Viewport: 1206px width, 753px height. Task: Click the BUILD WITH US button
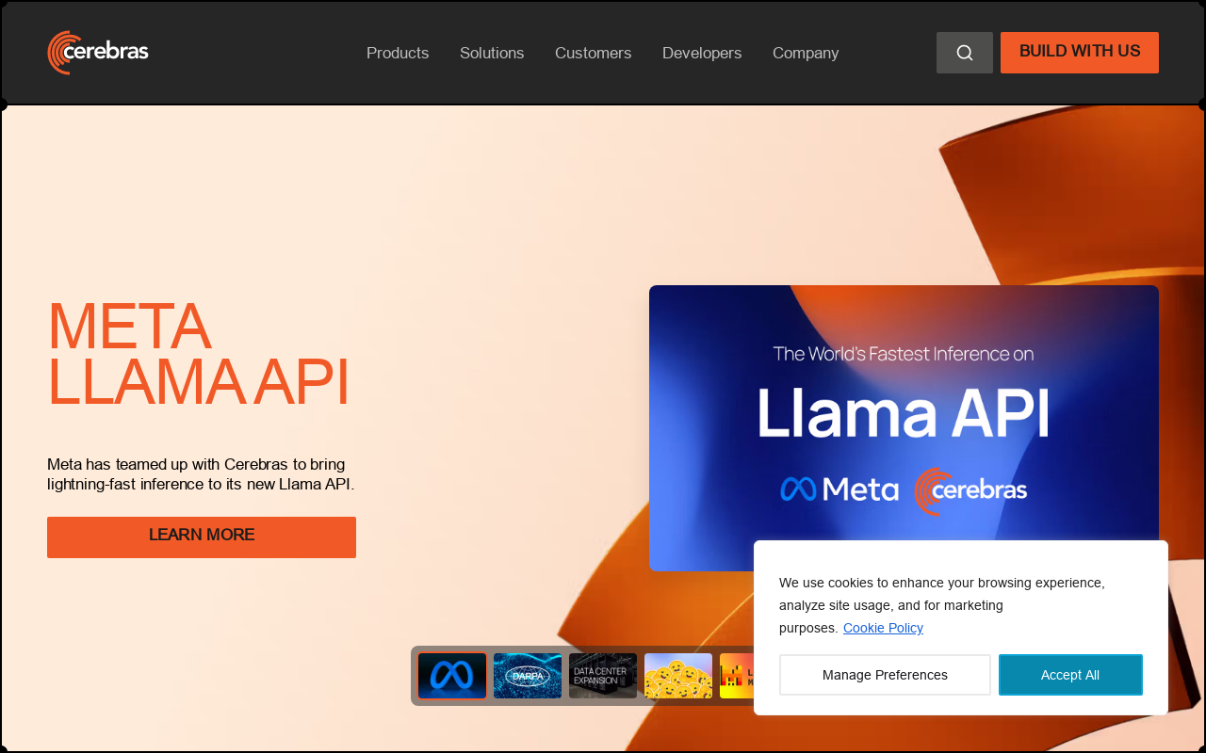[1080, 53]
